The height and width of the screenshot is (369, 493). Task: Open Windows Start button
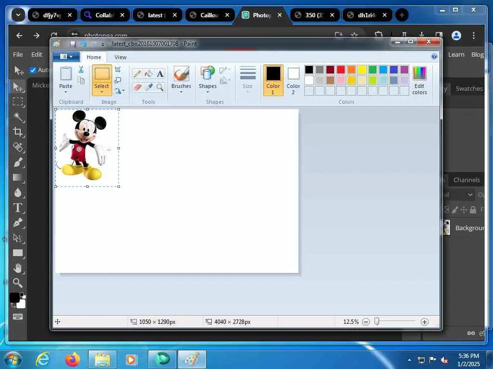(13, 359)
